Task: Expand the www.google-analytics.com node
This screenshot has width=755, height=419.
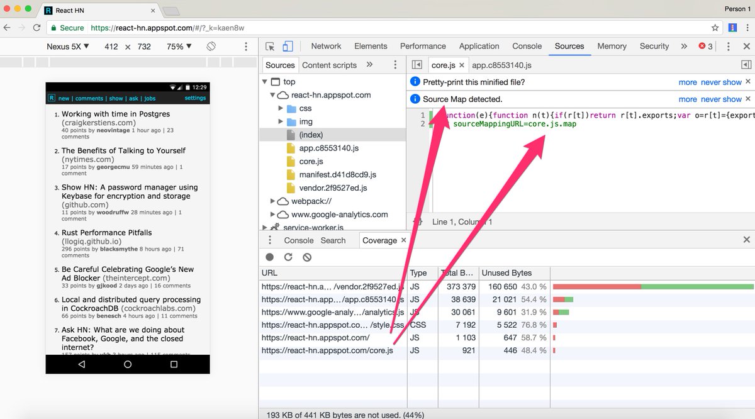Action: (x=272, y=215)
